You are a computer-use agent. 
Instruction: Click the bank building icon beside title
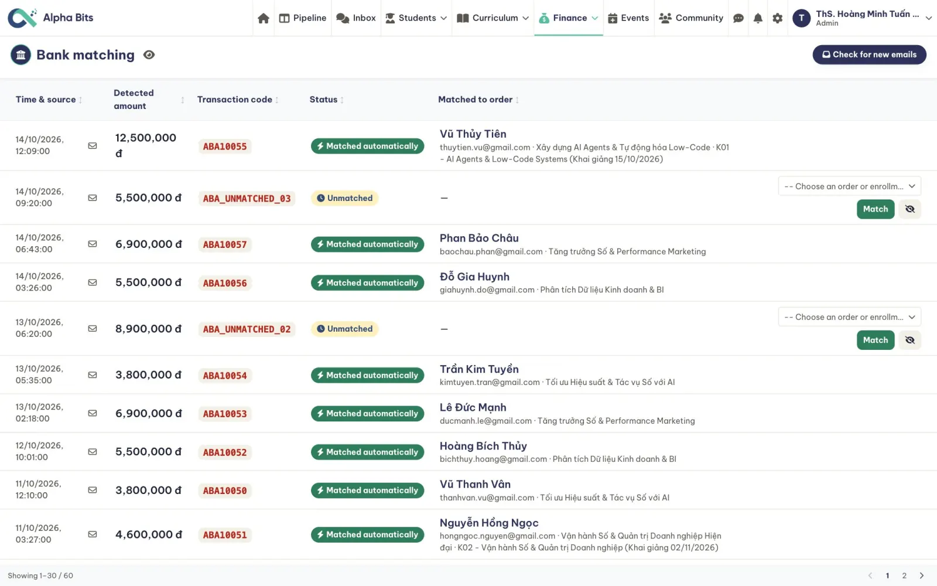pos(20,55)
